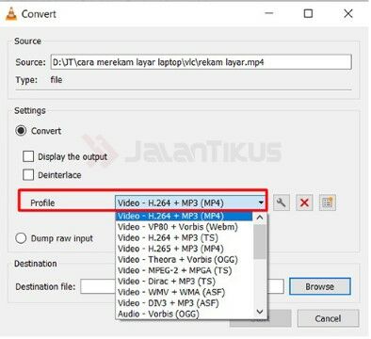Image resolution: width=371 pixels, height=339 pixels.
Task: Choose Audio - Vorbis (OGG) profile
Action: click(184, 314)
